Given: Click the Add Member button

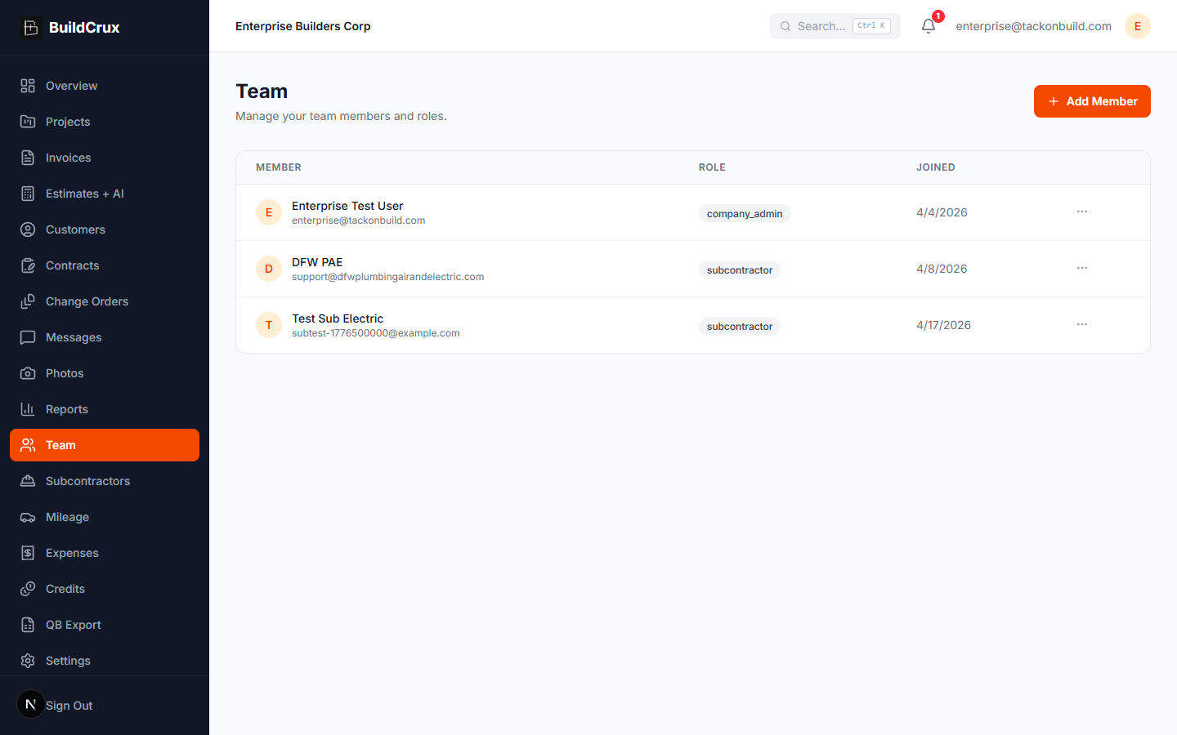Looking at the screenshot, I should [x=1092, y=101].
